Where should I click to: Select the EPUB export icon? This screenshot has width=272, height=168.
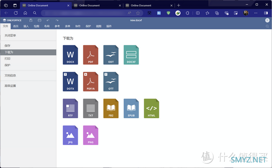pos(131,108)
